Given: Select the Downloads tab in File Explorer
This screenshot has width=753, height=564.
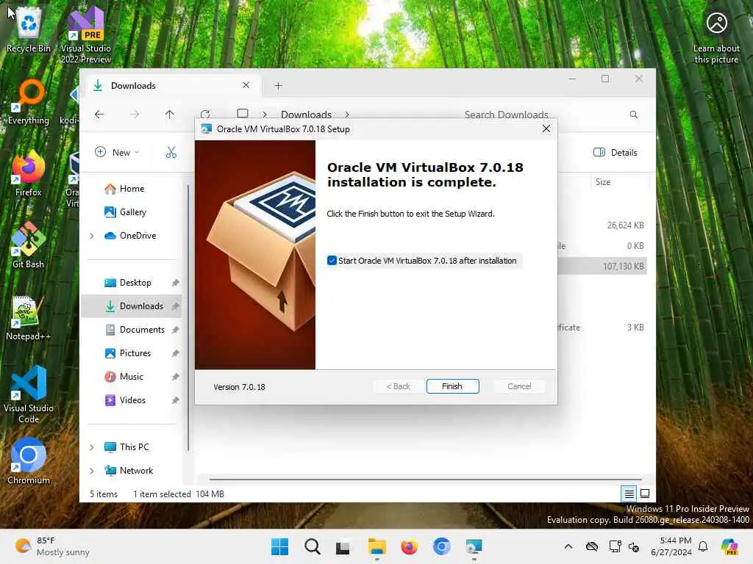Looking at the screenshot, I should pos(171,85).
